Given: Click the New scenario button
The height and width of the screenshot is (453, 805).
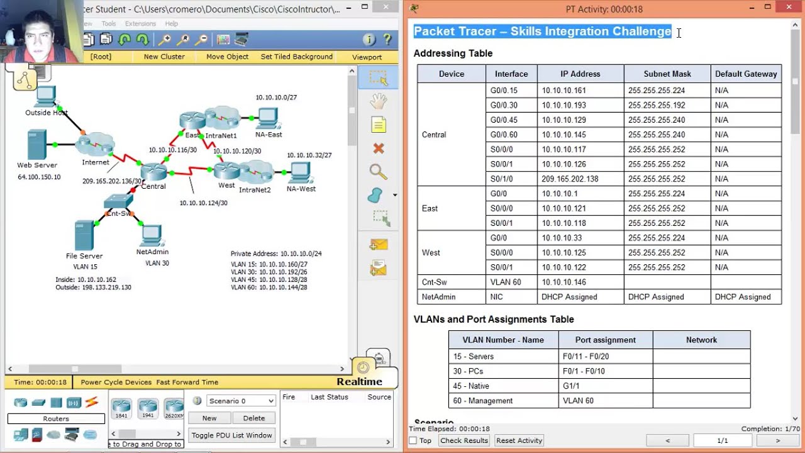Looking at the screenshot, I should (209, 418).
